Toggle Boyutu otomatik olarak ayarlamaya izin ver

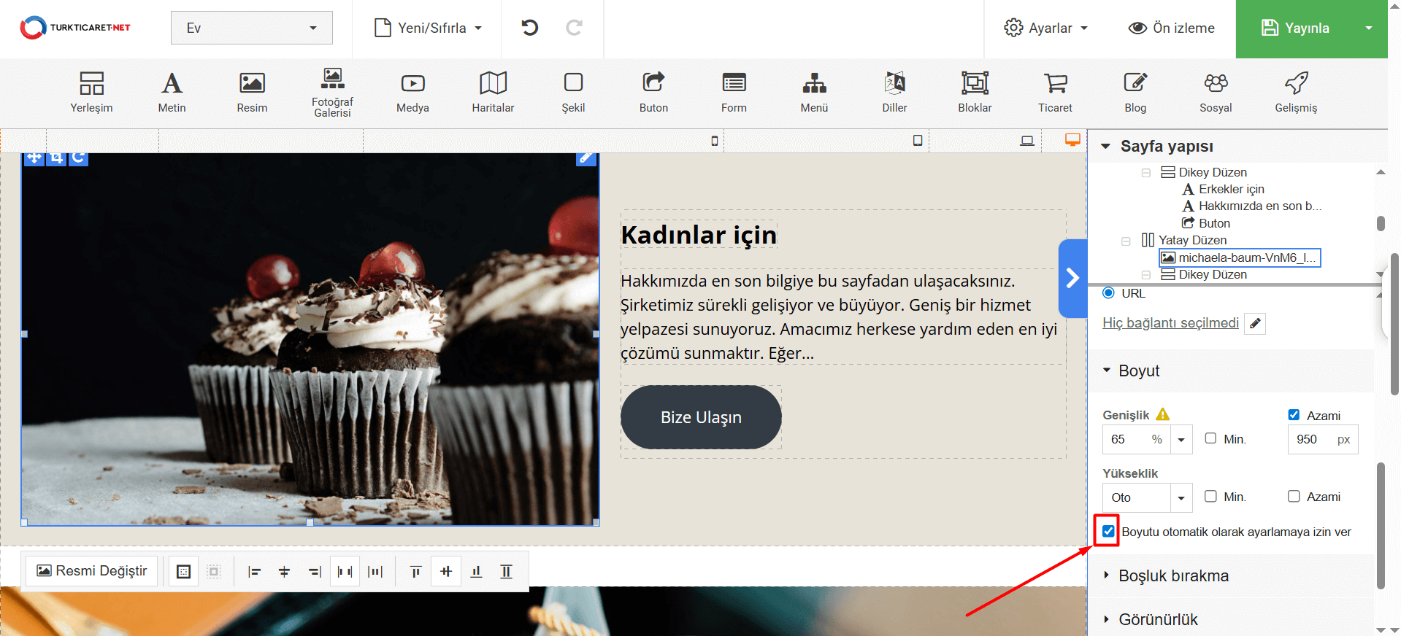pyautogui.click(x=1108, y=531)
